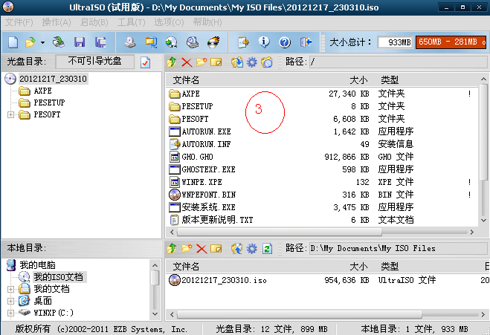This screenshot has height=335, width=490.
Task: Open image info with the 'i' bubble icon
Action: point(264,42)
